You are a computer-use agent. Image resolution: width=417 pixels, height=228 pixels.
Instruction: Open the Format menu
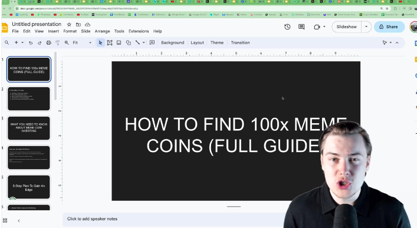coord(70,31)
